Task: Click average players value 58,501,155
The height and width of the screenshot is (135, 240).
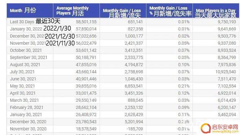Action: pos(86,22)
